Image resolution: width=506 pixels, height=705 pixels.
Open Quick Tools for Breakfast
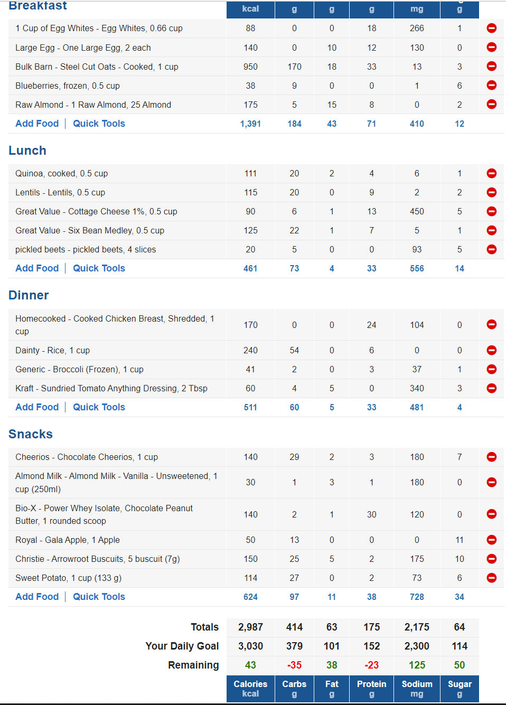[99, 124]
